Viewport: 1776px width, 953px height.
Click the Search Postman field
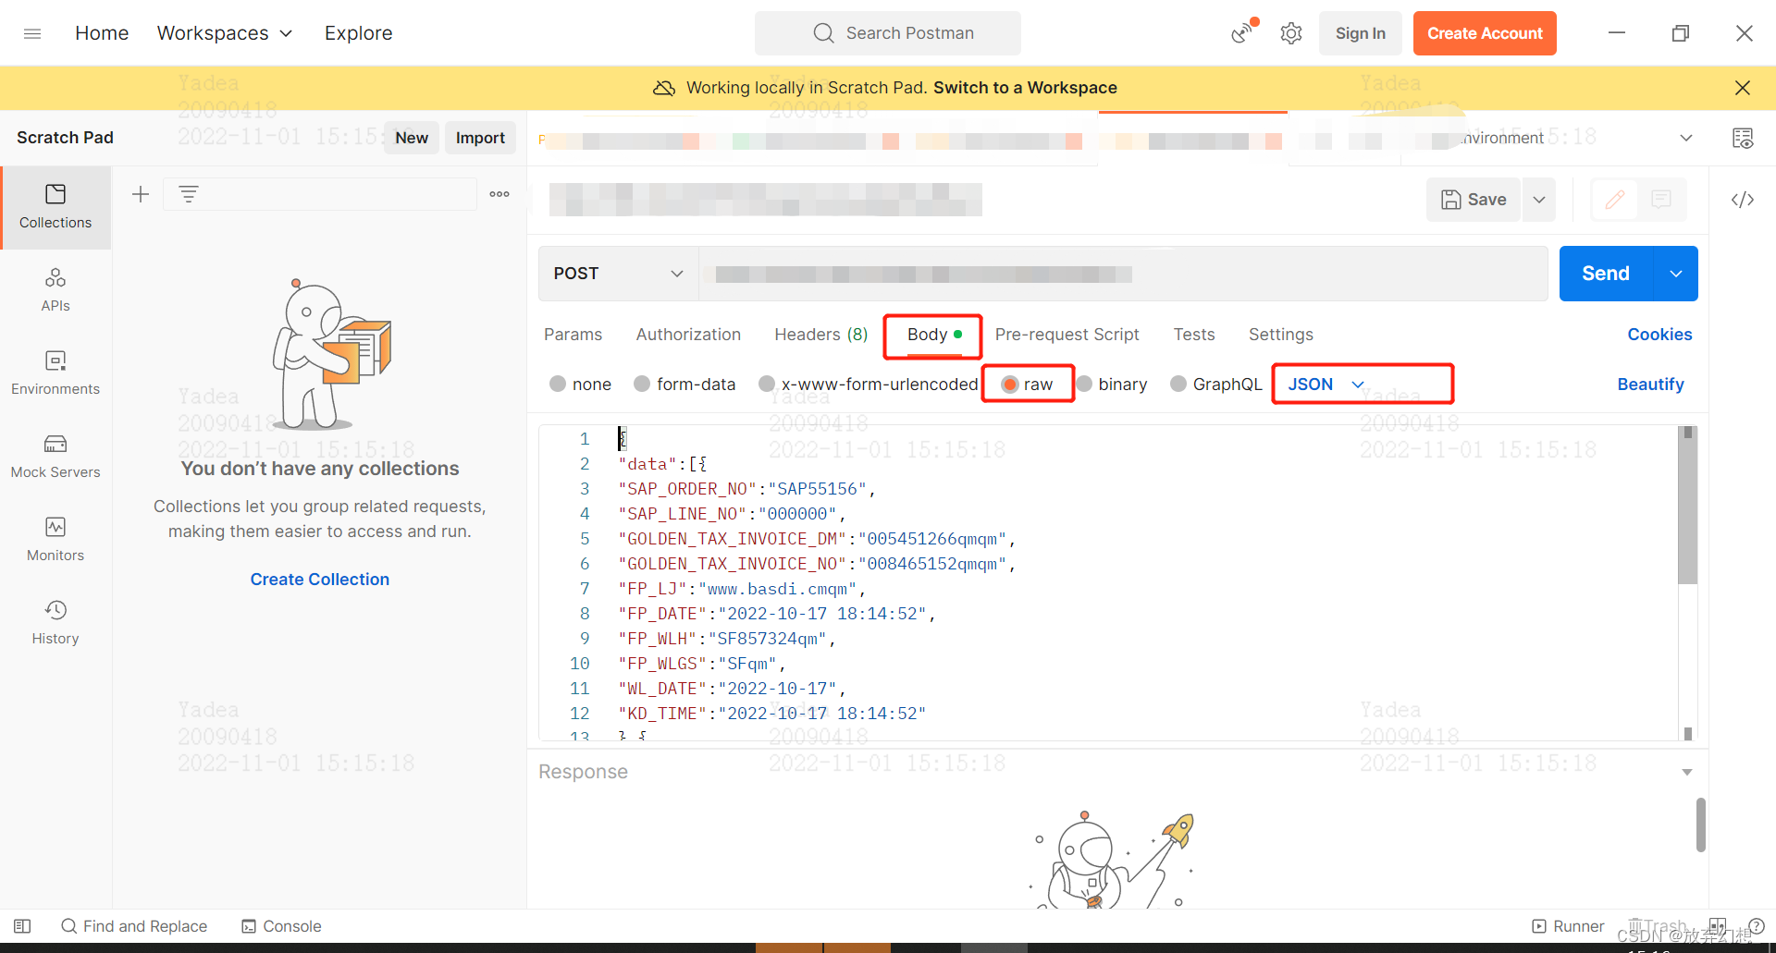(x=888, y=33)
